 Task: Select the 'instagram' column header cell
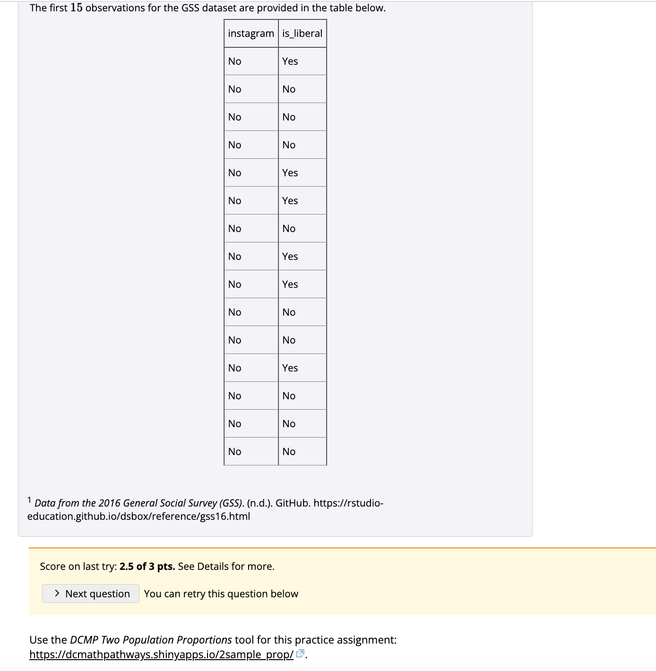pos(251,33)
